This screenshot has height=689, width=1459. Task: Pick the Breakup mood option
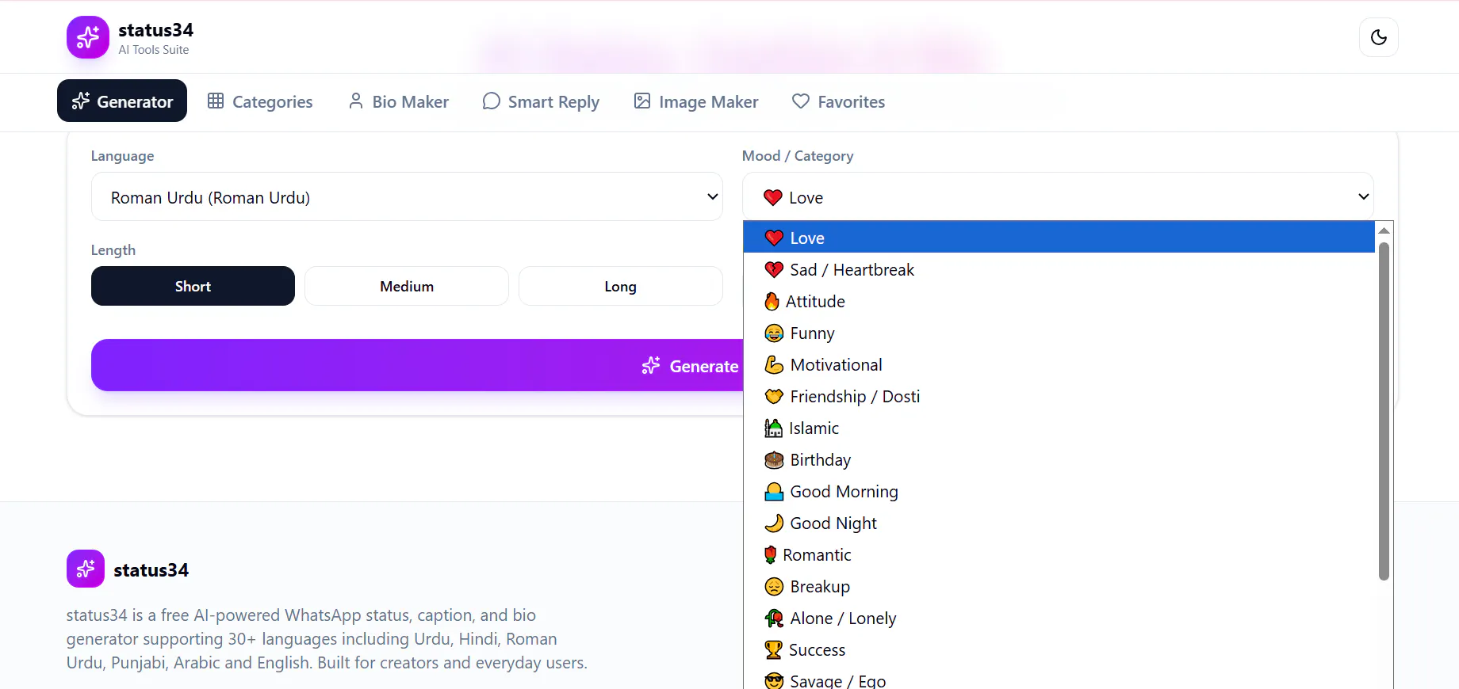[x=1059, y=586]
